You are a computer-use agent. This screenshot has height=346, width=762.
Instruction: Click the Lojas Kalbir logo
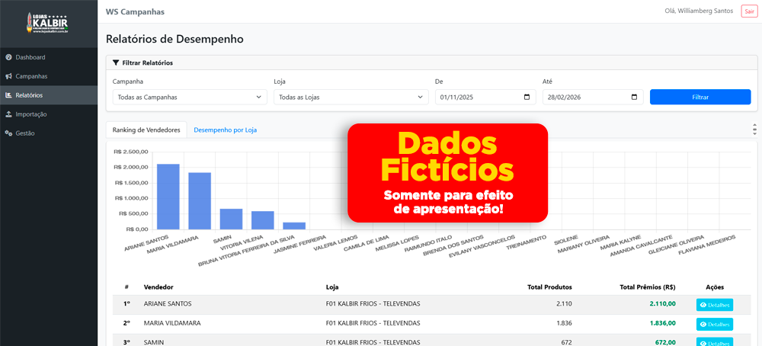(48, 22)
